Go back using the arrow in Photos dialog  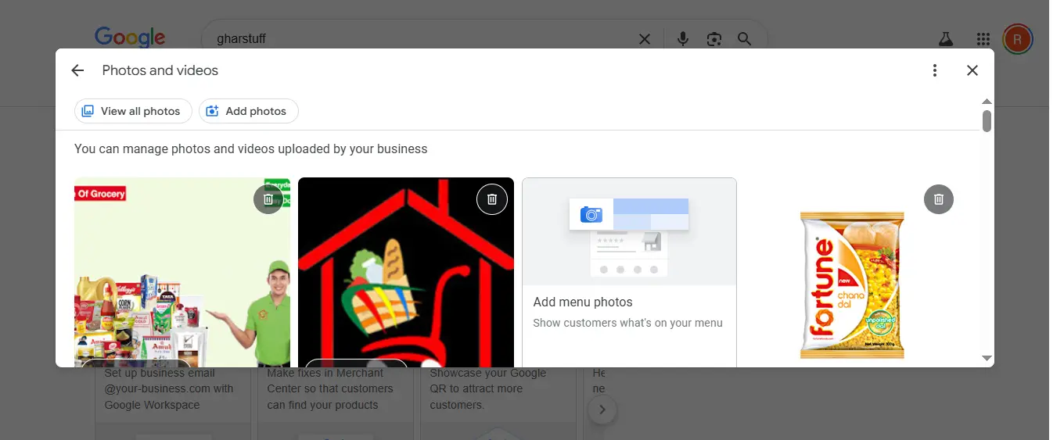point(77,70)
